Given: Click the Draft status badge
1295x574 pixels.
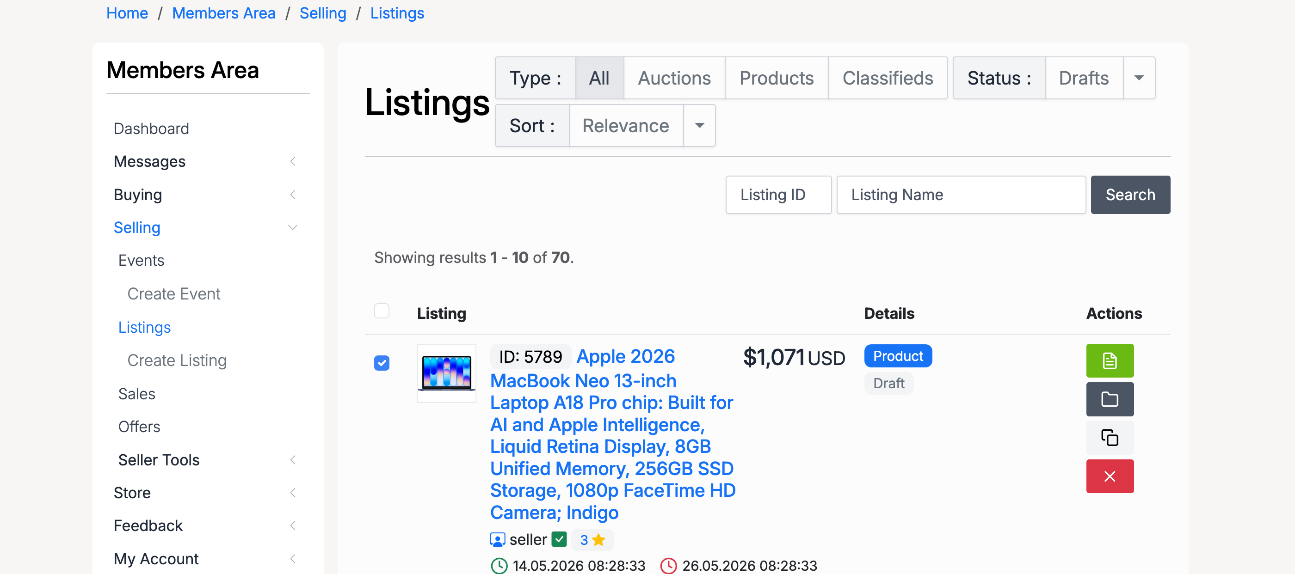Looking at the screenshot, I should pos(888,383).
